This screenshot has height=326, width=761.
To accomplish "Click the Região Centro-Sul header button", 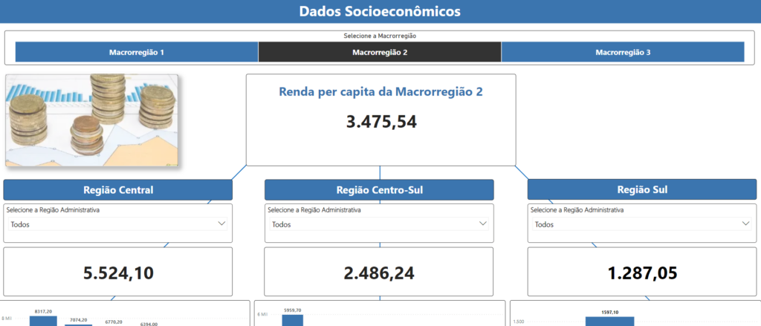I will click(x=379, y=189).
